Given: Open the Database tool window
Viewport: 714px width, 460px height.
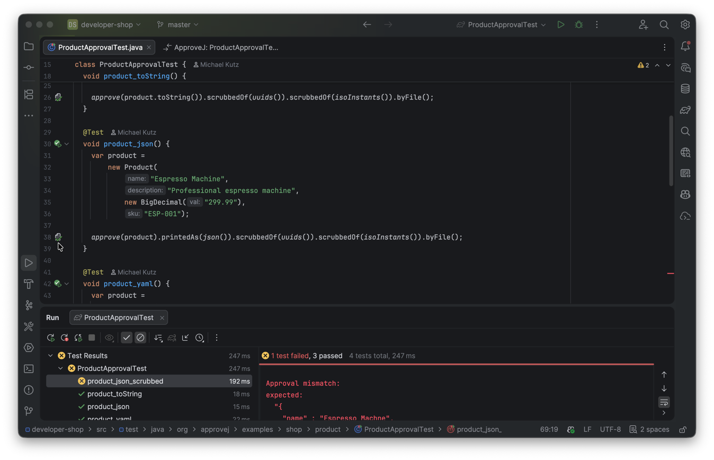Looking at the screenshot, I should pos(685,89).
